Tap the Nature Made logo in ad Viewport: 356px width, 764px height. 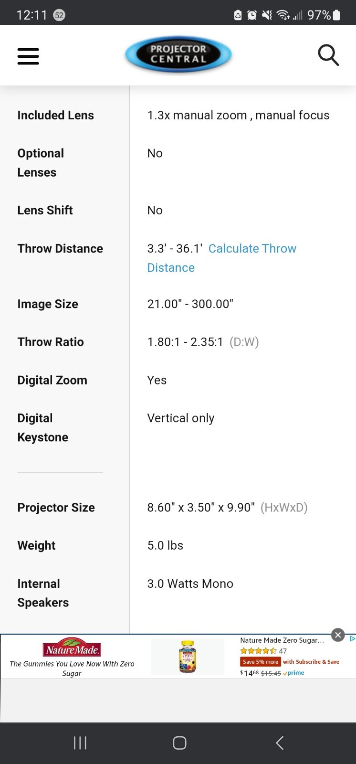[72, 647]
